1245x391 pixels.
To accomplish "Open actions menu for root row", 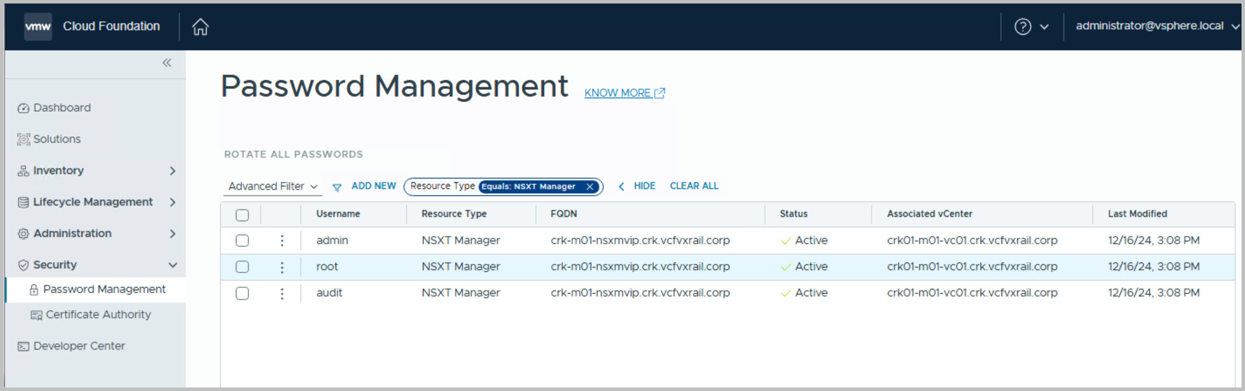I will 282,267.
